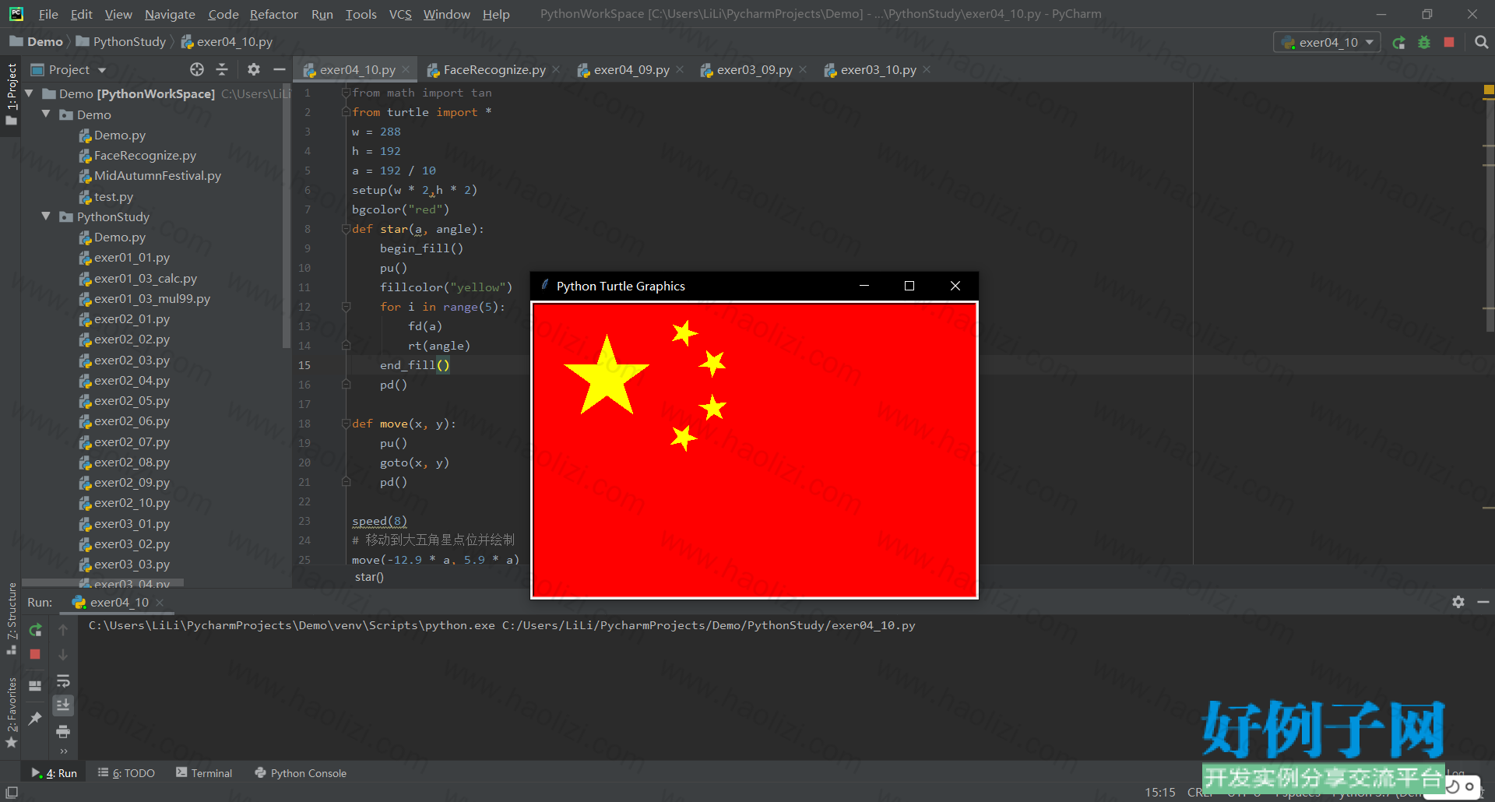
Task: Collapse the Demo [PythonWorkSpace] root node
Action: (30, 93)
